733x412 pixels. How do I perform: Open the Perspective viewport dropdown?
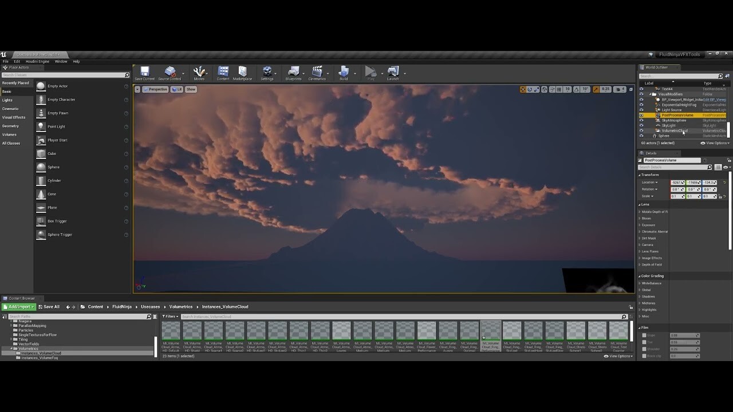[x=155, y=89]
